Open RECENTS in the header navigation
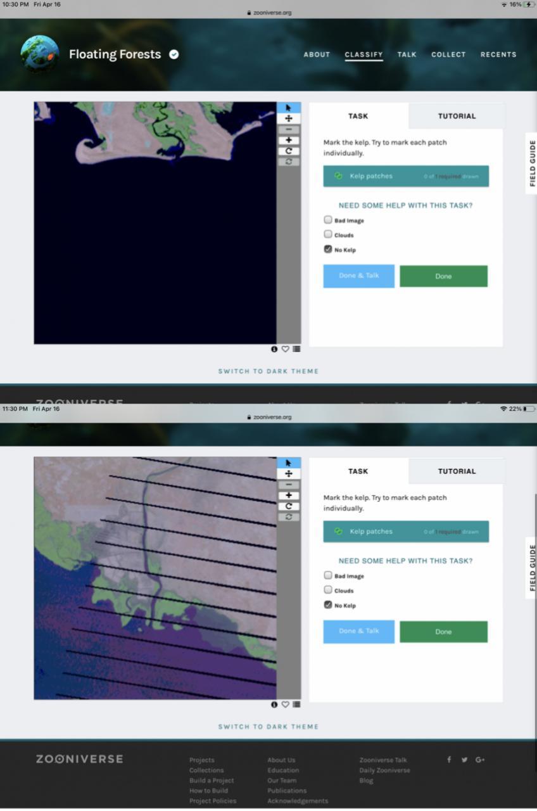Image resolution: width=537 pixels, height=811 pixels. tap(498, 54)
